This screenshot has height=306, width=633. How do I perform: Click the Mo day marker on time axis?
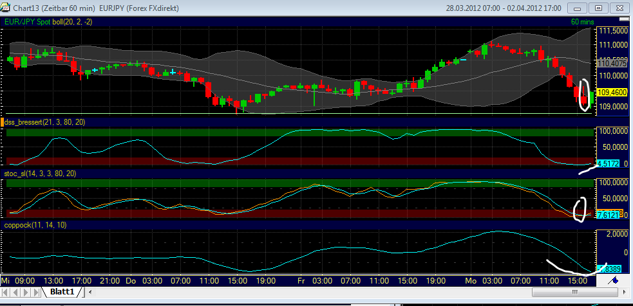[x=471, y=280]
